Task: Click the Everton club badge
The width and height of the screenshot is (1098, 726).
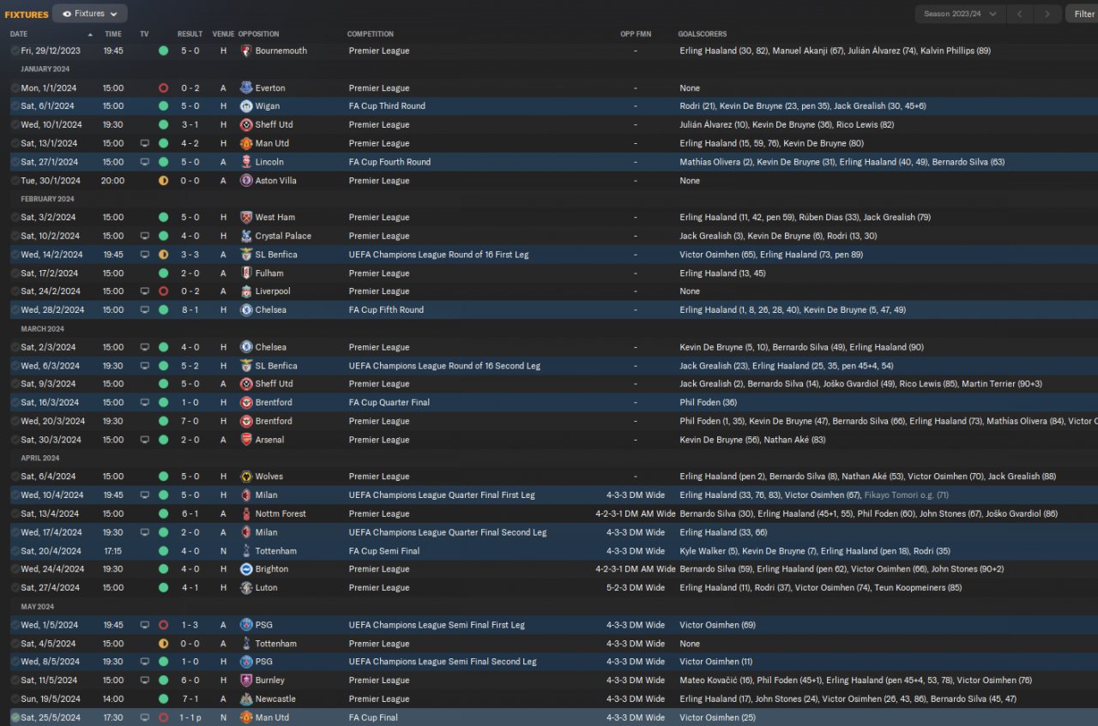Action: click(x=246, y=88)
